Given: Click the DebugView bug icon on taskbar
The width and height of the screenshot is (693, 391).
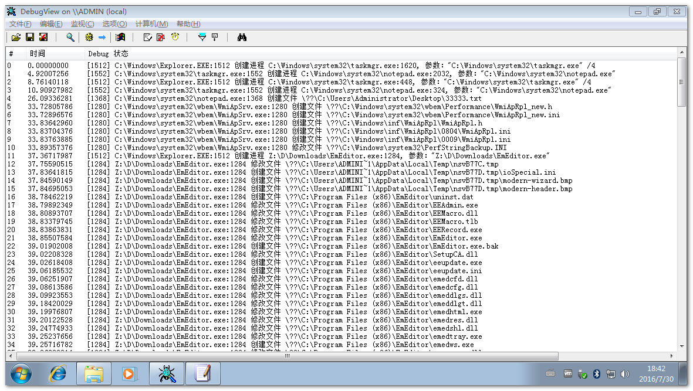Looking at the screenshot, I should pyautogui.click(x=167, y=374).
